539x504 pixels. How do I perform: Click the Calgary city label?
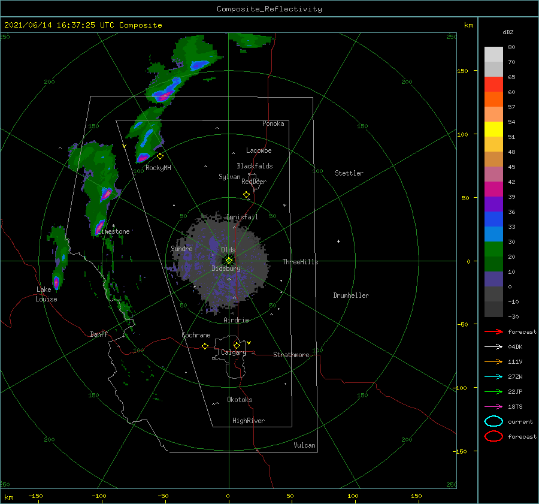pos(234,352)
